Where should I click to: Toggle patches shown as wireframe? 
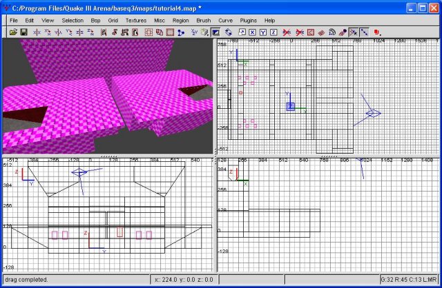coord(321,32)
